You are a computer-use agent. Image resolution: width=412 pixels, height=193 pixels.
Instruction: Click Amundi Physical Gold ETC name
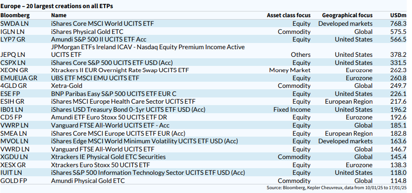(87, 180)
